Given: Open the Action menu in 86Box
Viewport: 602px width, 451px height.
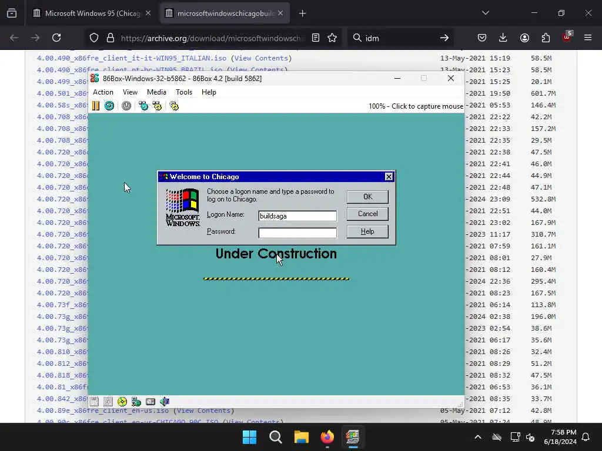Looking at the screenshot, I should (x=103, y=92).
